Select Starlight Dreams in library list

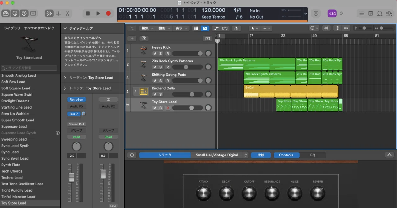[15, 101]
